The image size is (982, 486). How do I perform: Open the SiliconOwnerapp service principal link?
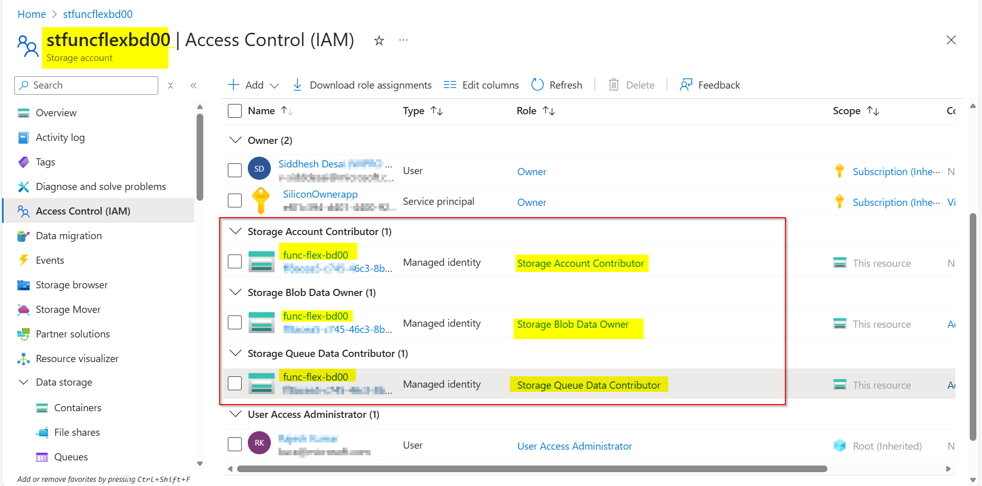click(x=321, y=194)
